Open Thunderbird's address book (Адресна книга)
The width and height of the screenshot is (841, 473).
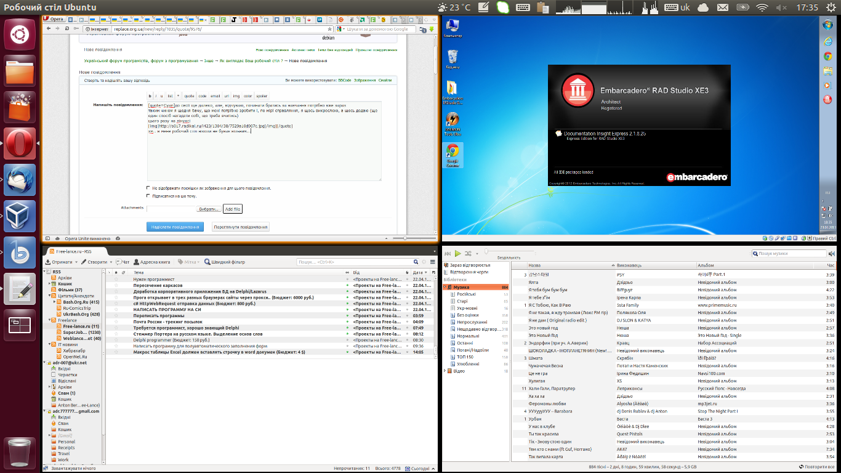152,262
